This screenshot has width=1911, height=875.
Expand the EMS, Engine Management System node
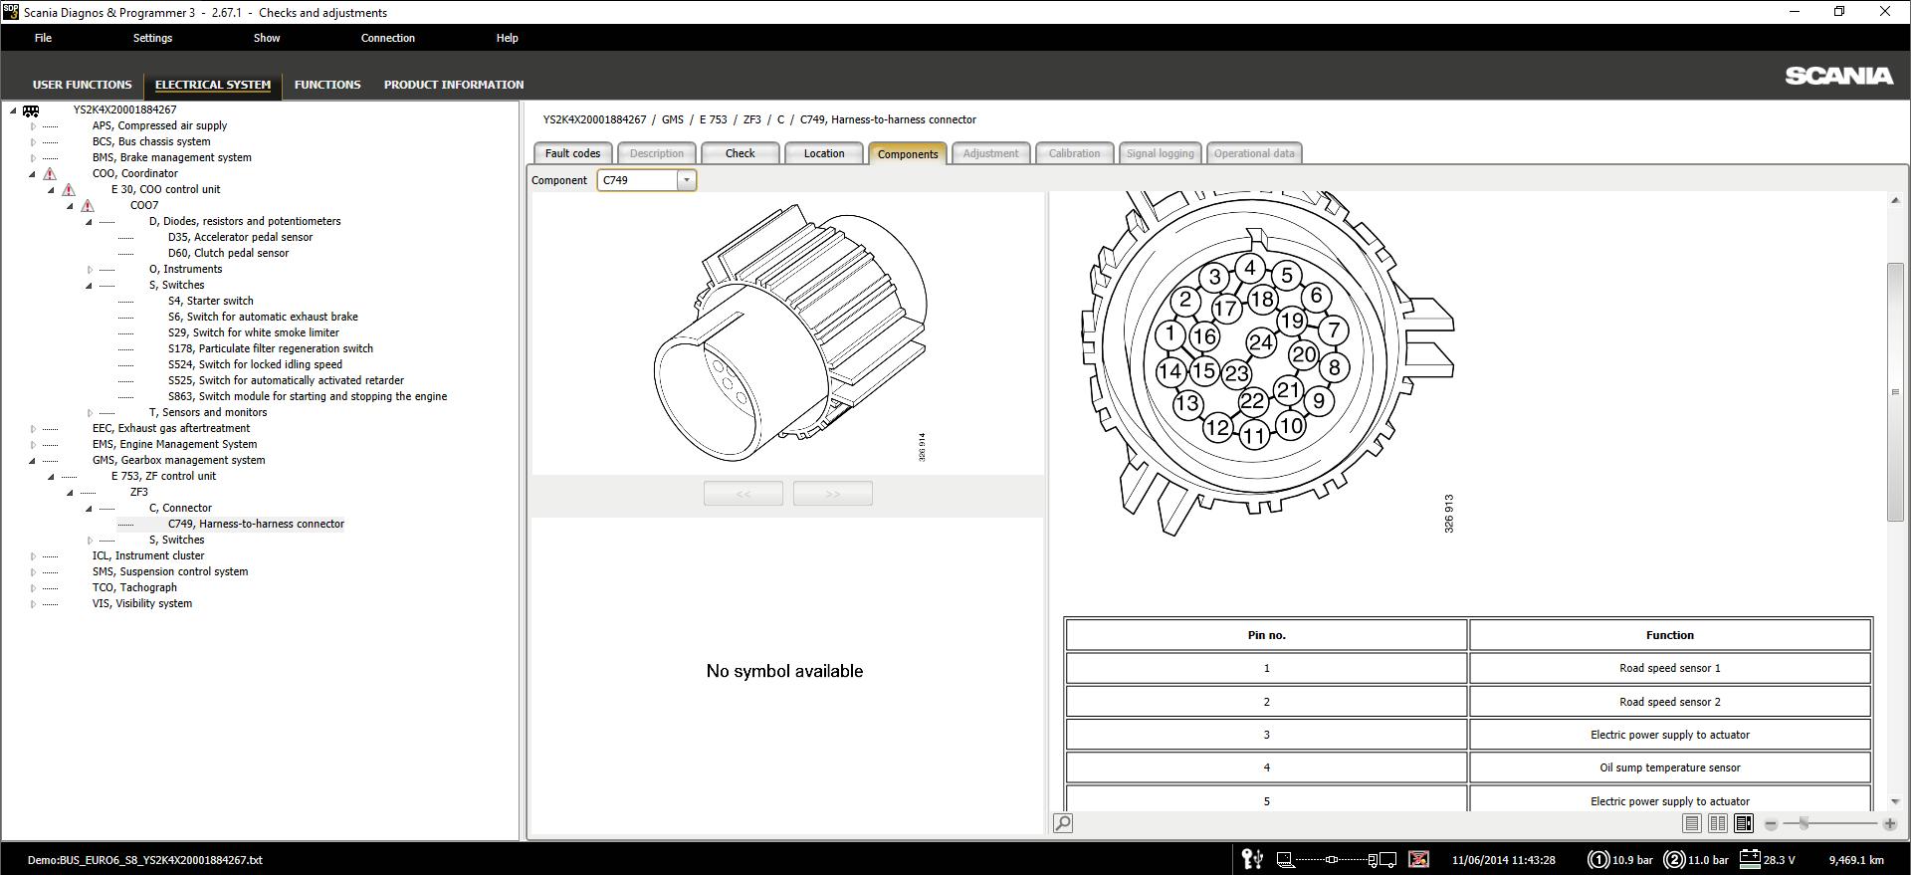coord(33,445)
